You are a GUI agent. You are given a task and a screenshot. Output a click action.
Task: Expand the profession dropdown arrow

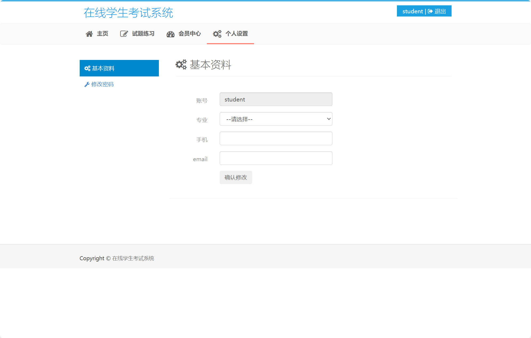pos(328,119)
